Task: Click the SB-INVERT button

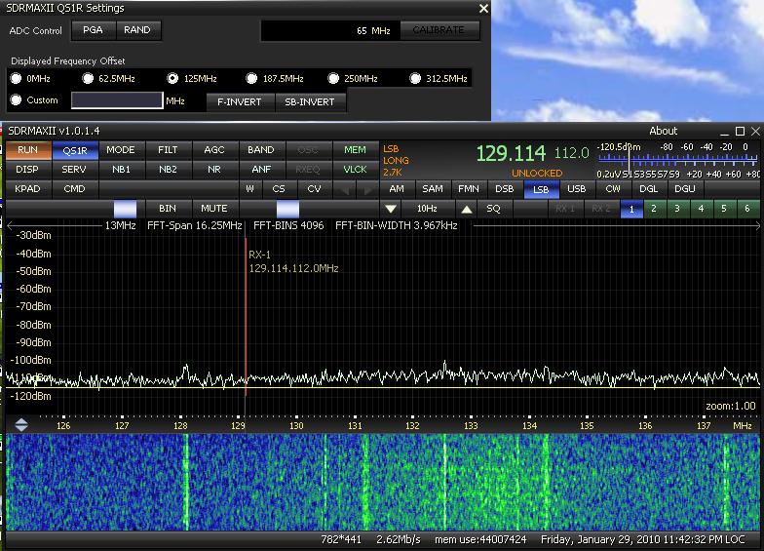Action: click(x=310, y=102)
